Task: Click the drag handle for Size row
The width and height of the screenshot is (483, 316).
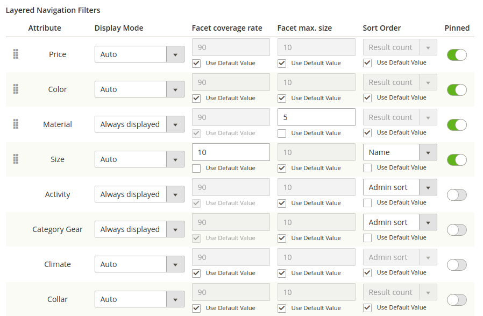Action: [x=16, y=159]
